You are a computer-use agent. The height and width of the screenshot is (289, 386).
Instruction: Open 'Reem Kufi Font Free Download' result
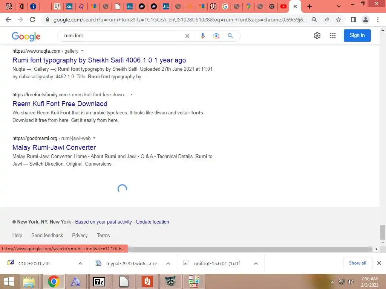pyautogui.click(x=60, y=104)
